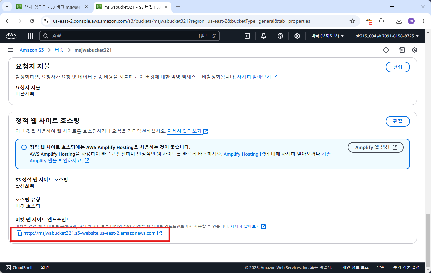
Task: Open the tab search dropdown arrow
Action: tap(7, 7)
